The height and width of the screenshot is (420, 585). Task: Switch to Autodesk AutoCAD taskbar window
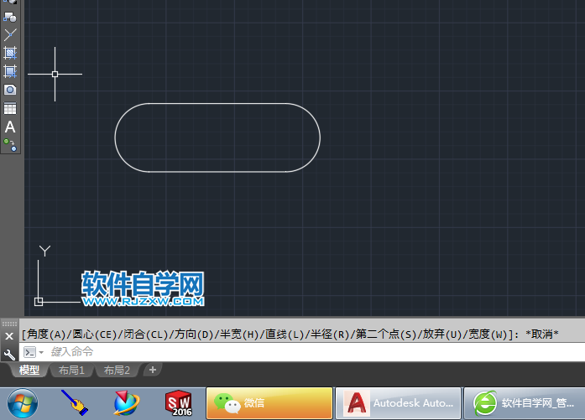[398, 403]
